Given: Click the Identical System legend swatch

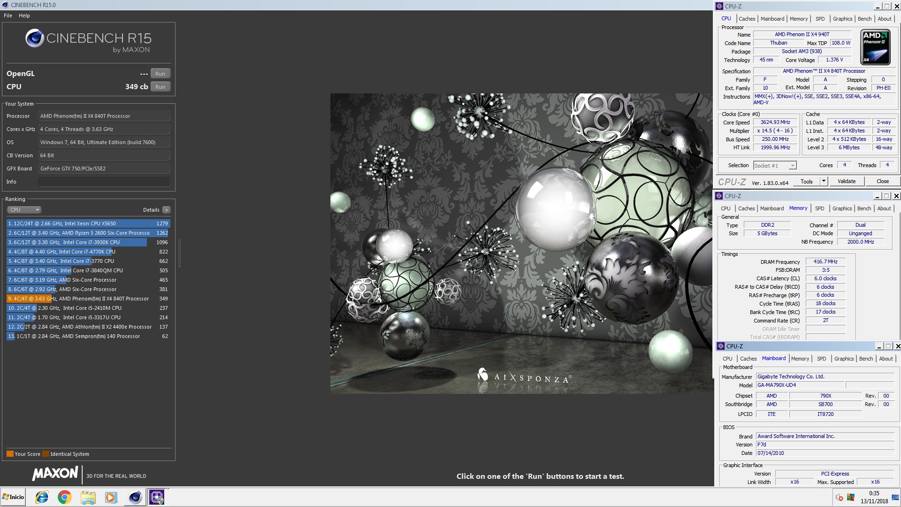Looking at the screenshot, I should (46, 454).
